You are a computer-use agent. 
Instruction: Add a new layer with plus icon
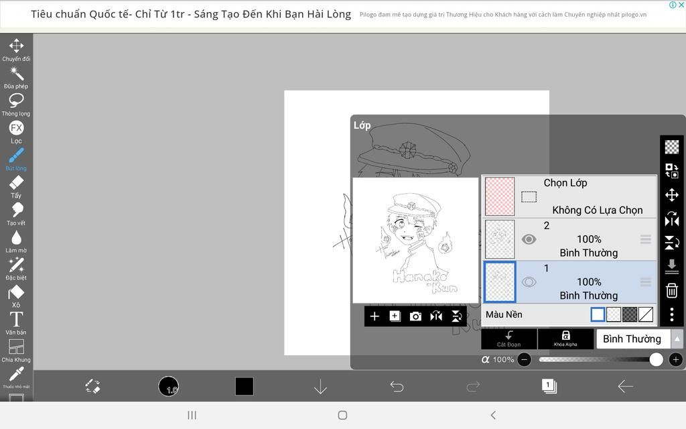pos(374,316)
